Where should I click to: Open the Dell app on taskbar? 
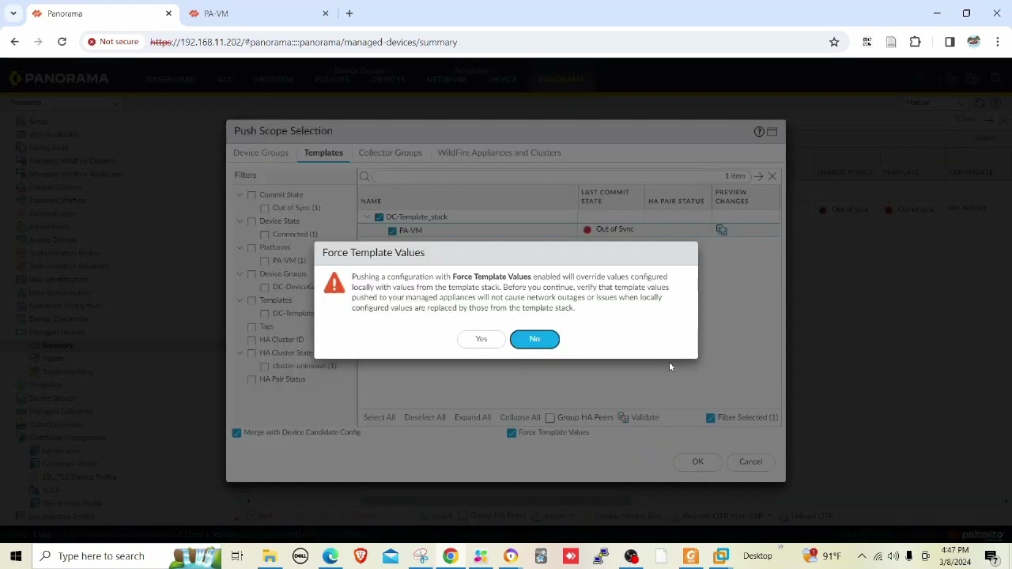coord(300,556)
